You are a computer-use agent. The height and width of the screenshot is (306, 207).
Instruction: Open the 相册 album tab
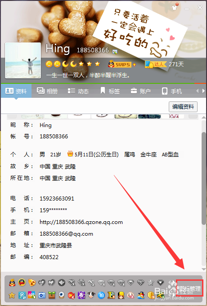tap(47, 91)
